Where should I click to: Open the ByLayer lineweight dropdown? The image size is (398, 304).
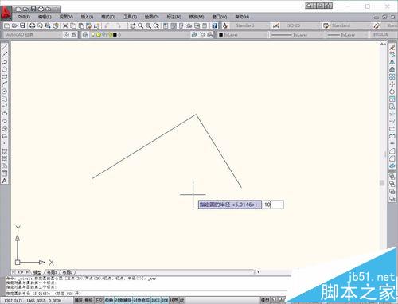347,35
